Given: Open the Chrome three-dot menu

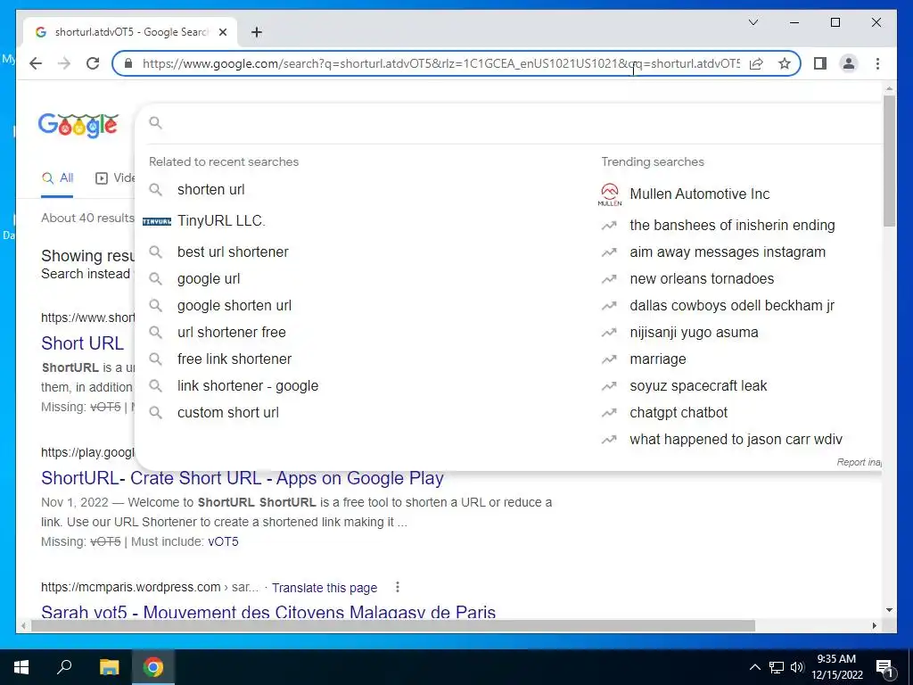Looking at the screenshot, I should [x=877, y=63].
